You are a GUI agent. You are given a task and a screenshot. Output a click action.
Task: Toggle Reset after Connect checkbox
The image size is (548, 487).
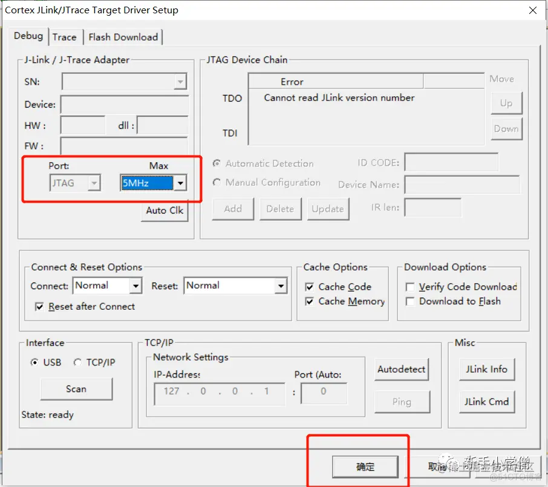(x=39, y=307)
